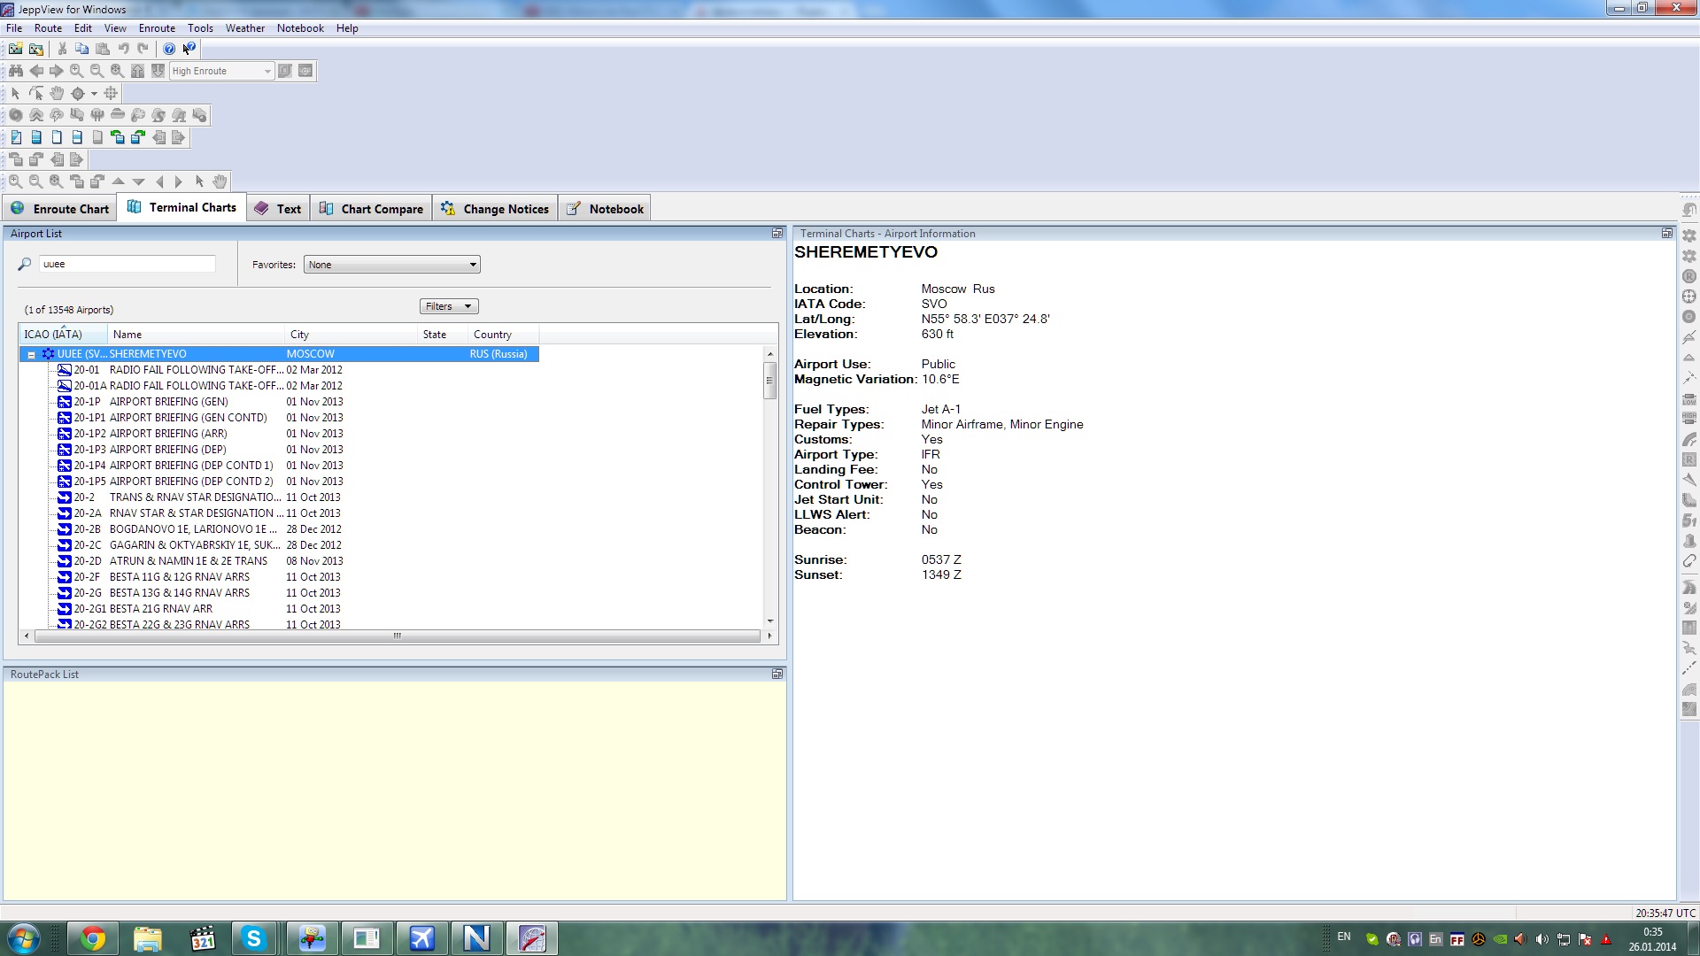Switch to the Text tab

point(278,209)
